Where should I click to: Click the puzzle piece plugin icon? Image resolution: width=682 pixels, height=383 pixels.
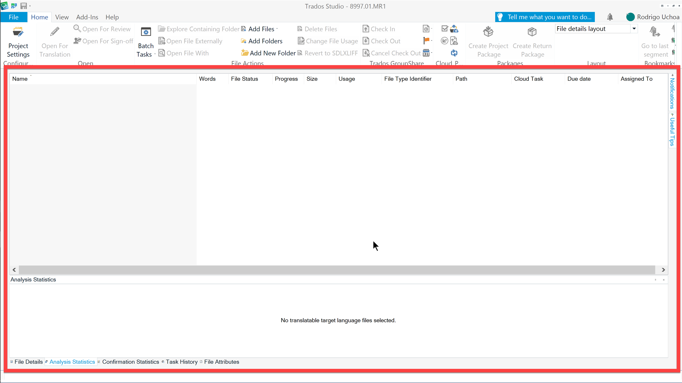14,6
